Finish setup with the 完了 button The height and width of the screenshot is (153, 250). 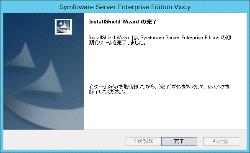179,141
